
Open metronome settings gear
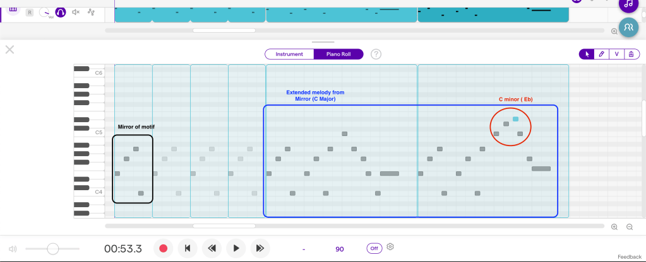tap(390, 247)
